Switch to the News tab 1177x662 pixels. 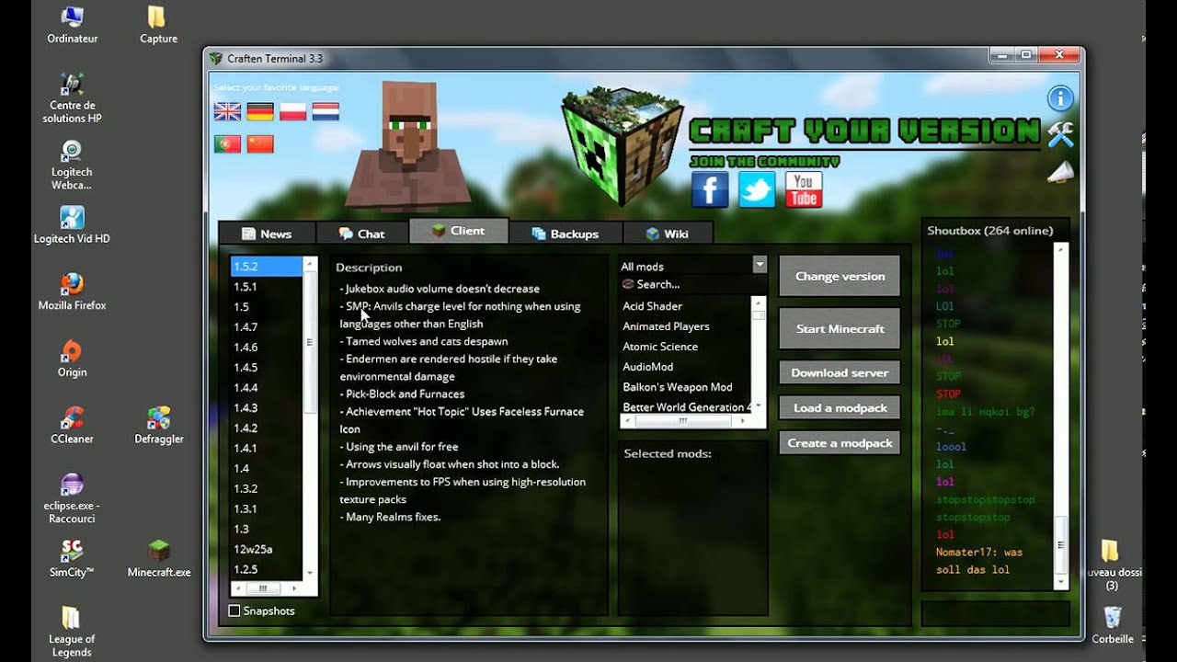point(267,234)
